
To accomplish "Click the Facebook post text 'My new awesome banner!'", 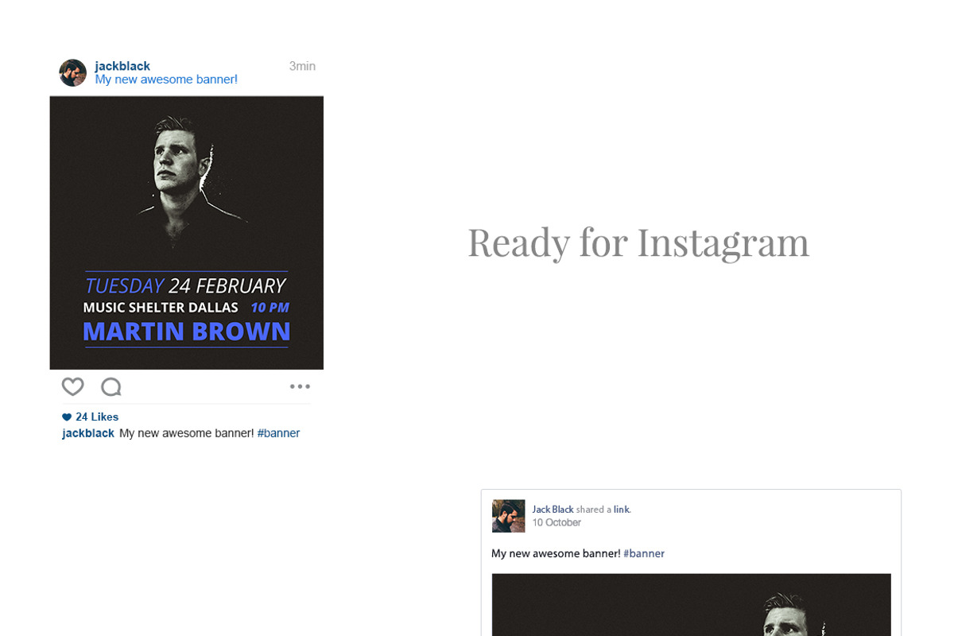I will pyautogui.click(x=556, y=553).
